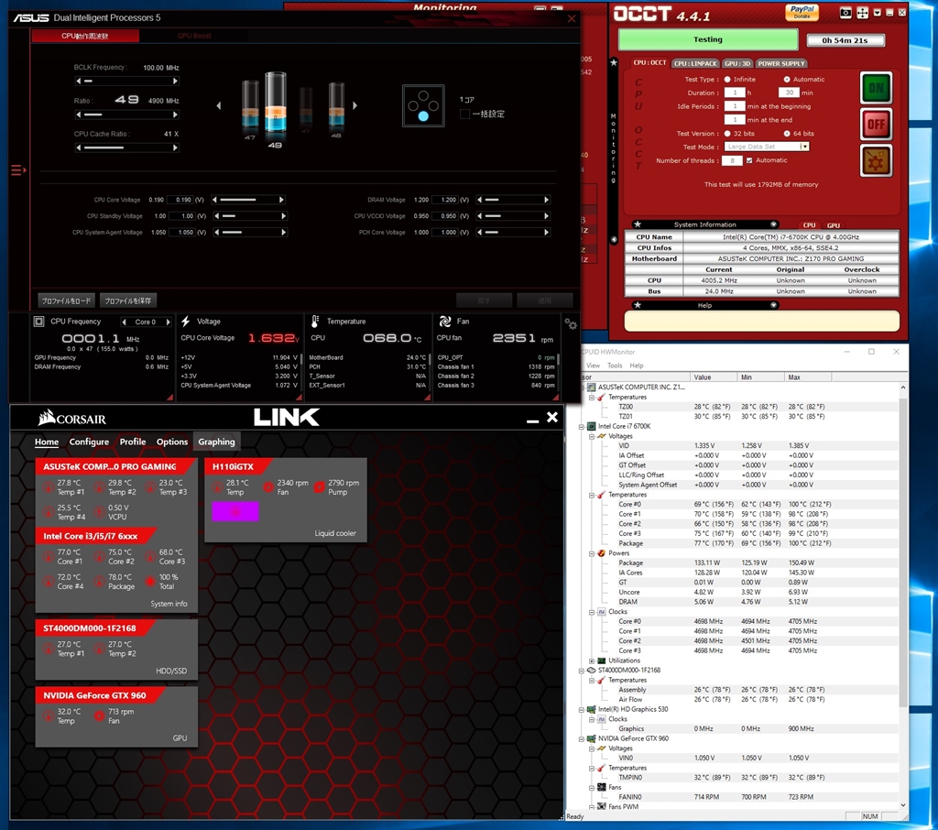938x830 pixels.
Task: Open settings gear in ASUS monitoring bar
Action: 571,323
